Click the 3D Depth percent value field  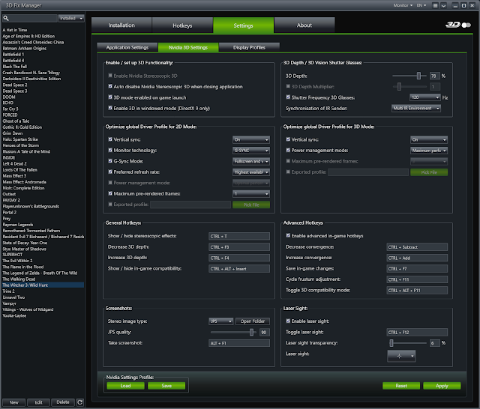point(435,76)
